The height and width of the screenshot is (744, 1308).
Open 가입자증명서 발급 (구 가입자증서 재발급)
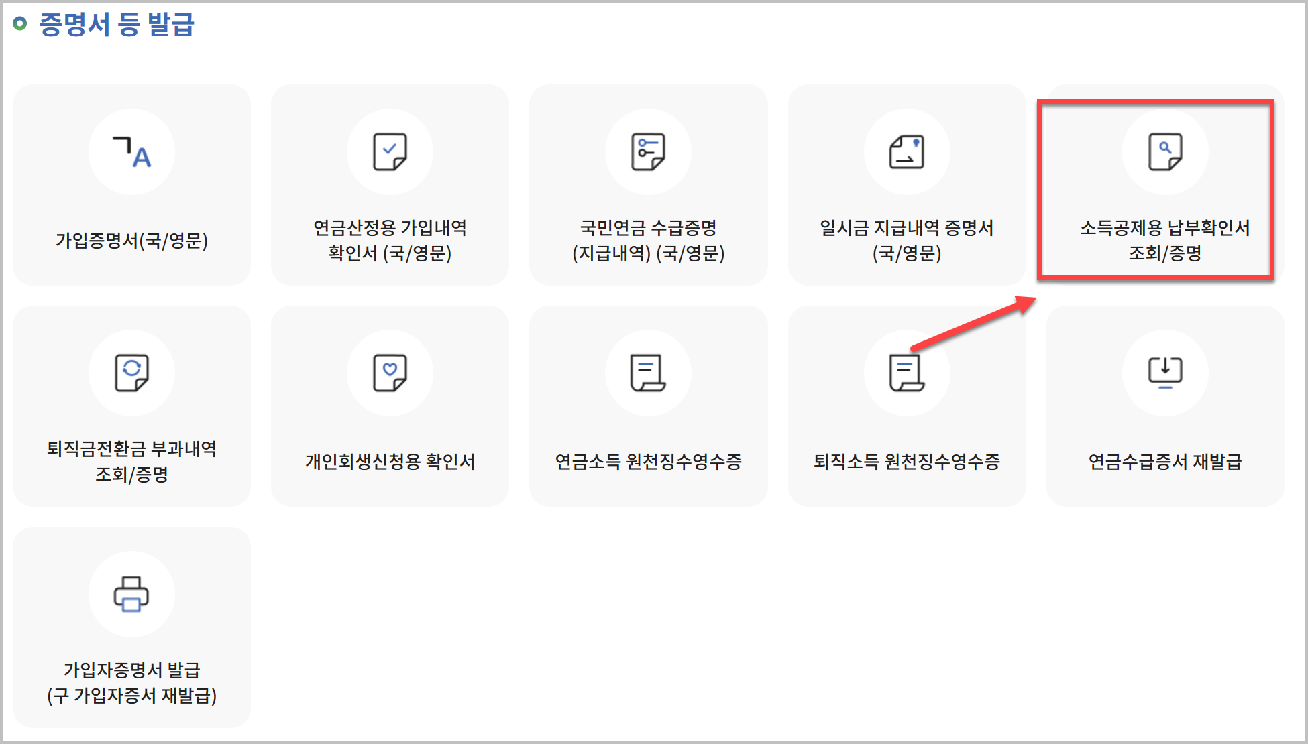[x=131, y=682]
